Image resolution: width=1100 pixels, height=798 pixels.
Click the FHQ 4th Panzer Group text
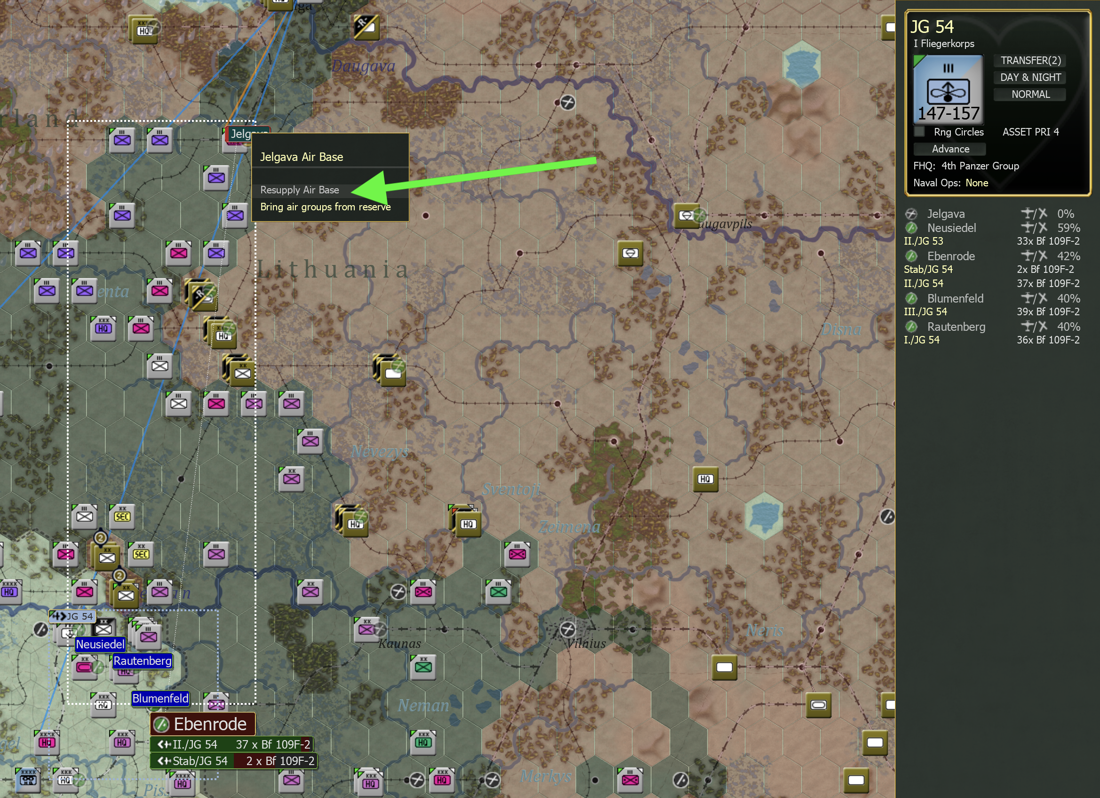point(966,166)
